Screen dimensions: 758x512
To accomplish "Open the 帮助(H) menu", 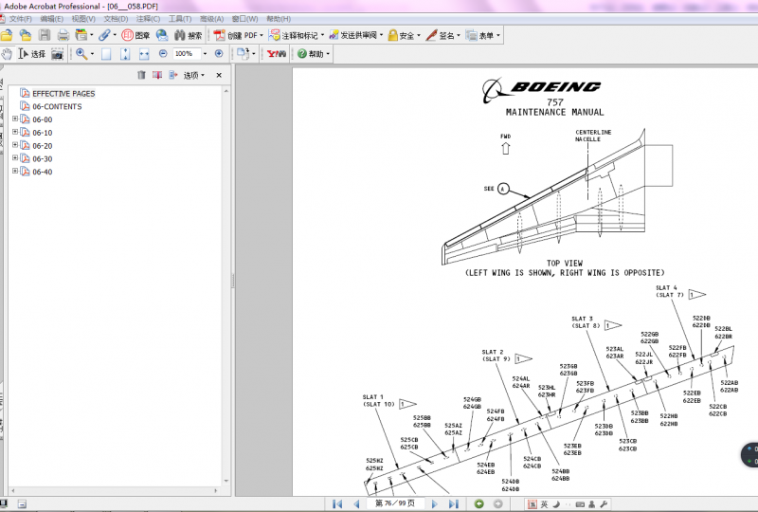I will pyautogui.click(x=279, y=19).
